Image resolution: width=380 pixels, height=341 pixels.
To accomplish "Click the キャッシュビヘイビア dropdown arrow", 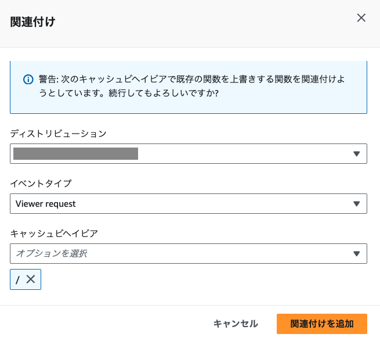I will point(356,254).
